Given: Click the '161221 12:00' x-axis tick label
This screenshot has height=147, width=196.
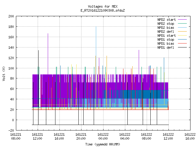Looking at the screenshot, I should tap(37, 137).
